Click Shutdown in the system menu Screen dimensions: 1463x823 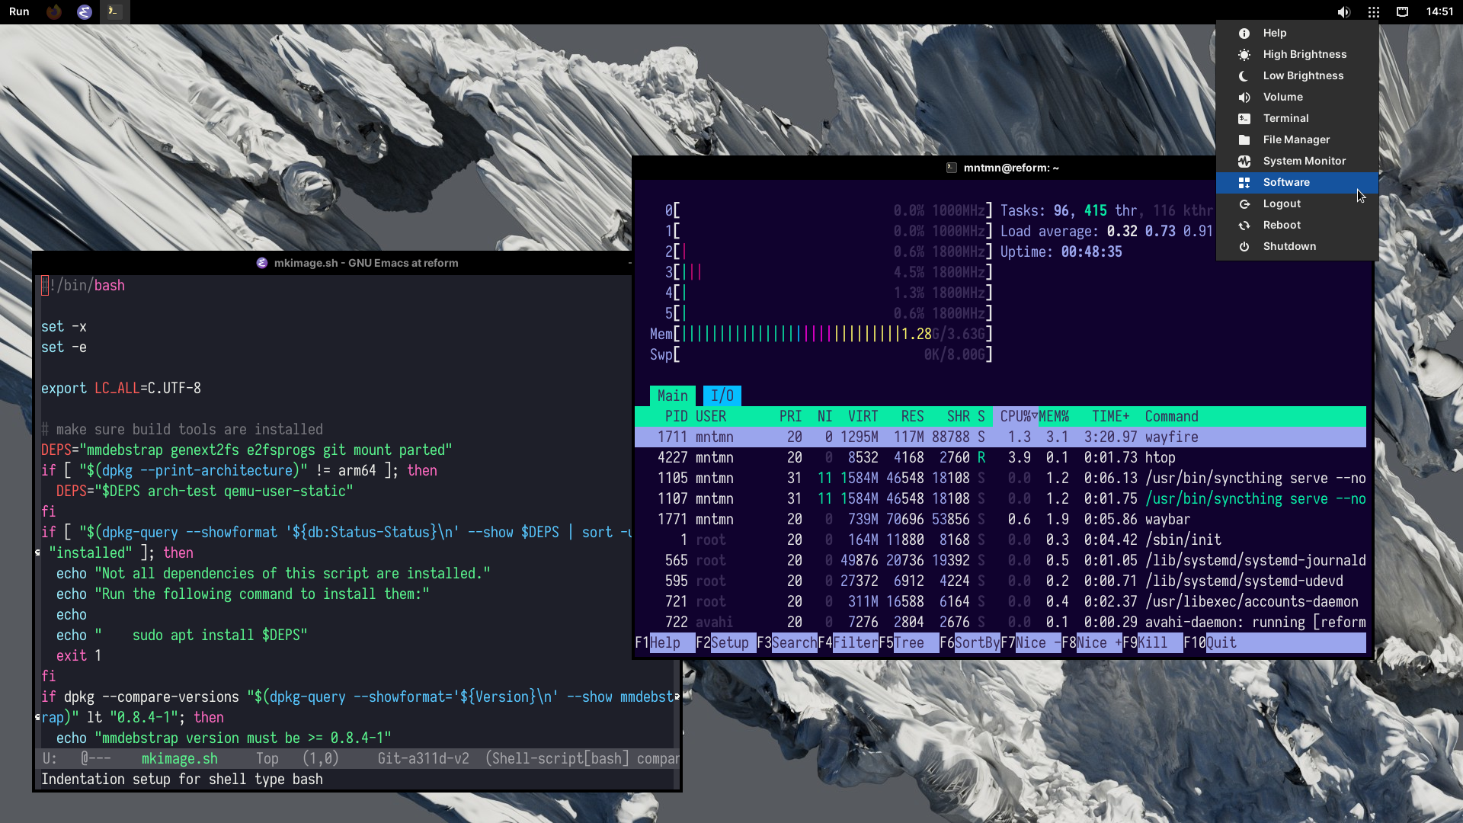tap(1289, 246)
